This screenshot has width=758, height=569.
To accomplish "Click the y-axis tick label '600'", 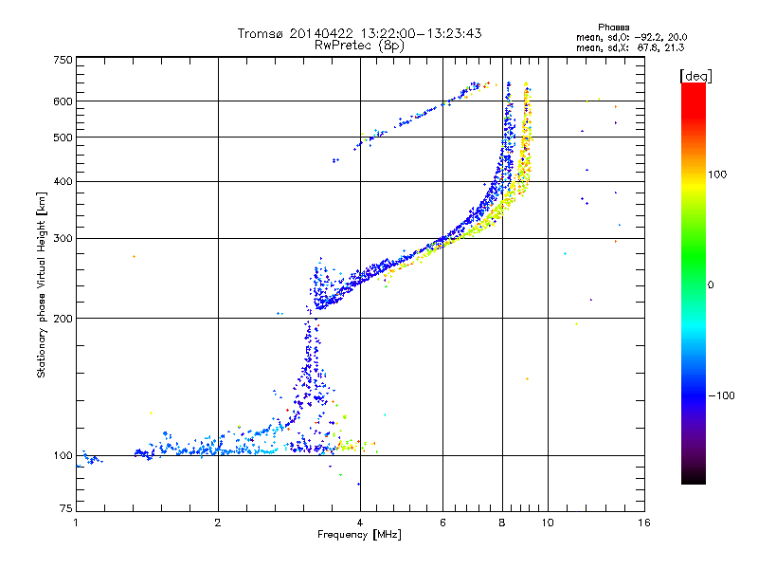I will click(x=63, y=101).
